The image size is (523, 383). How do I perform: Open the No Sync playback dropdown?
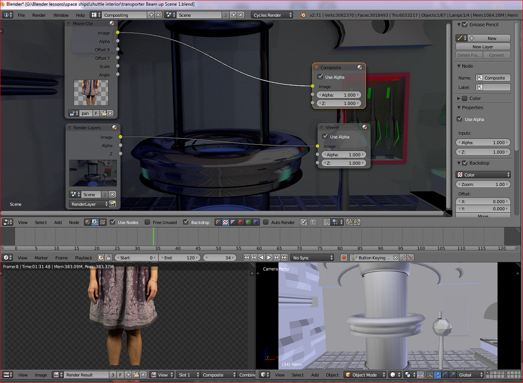click(x=312, y=258)
